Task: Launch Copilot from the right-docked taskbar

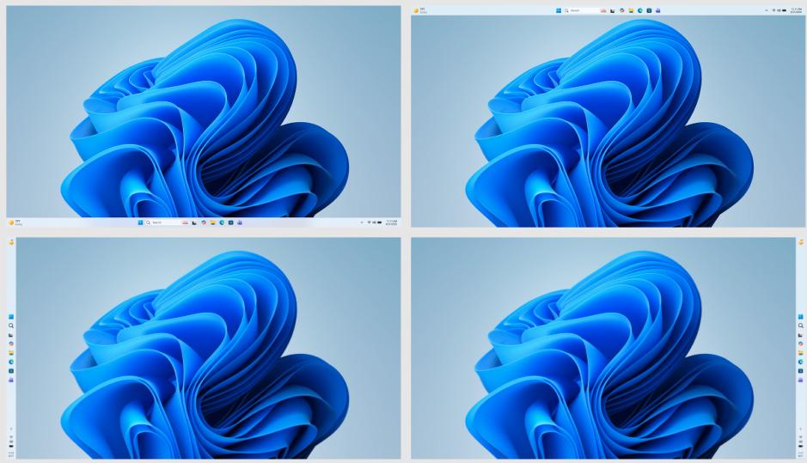Action: click(801, 344)
